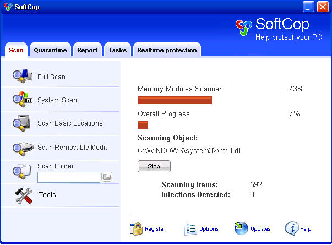Choose the Scan Basic Locations label
332x245 pixels.
click(70, 123)
